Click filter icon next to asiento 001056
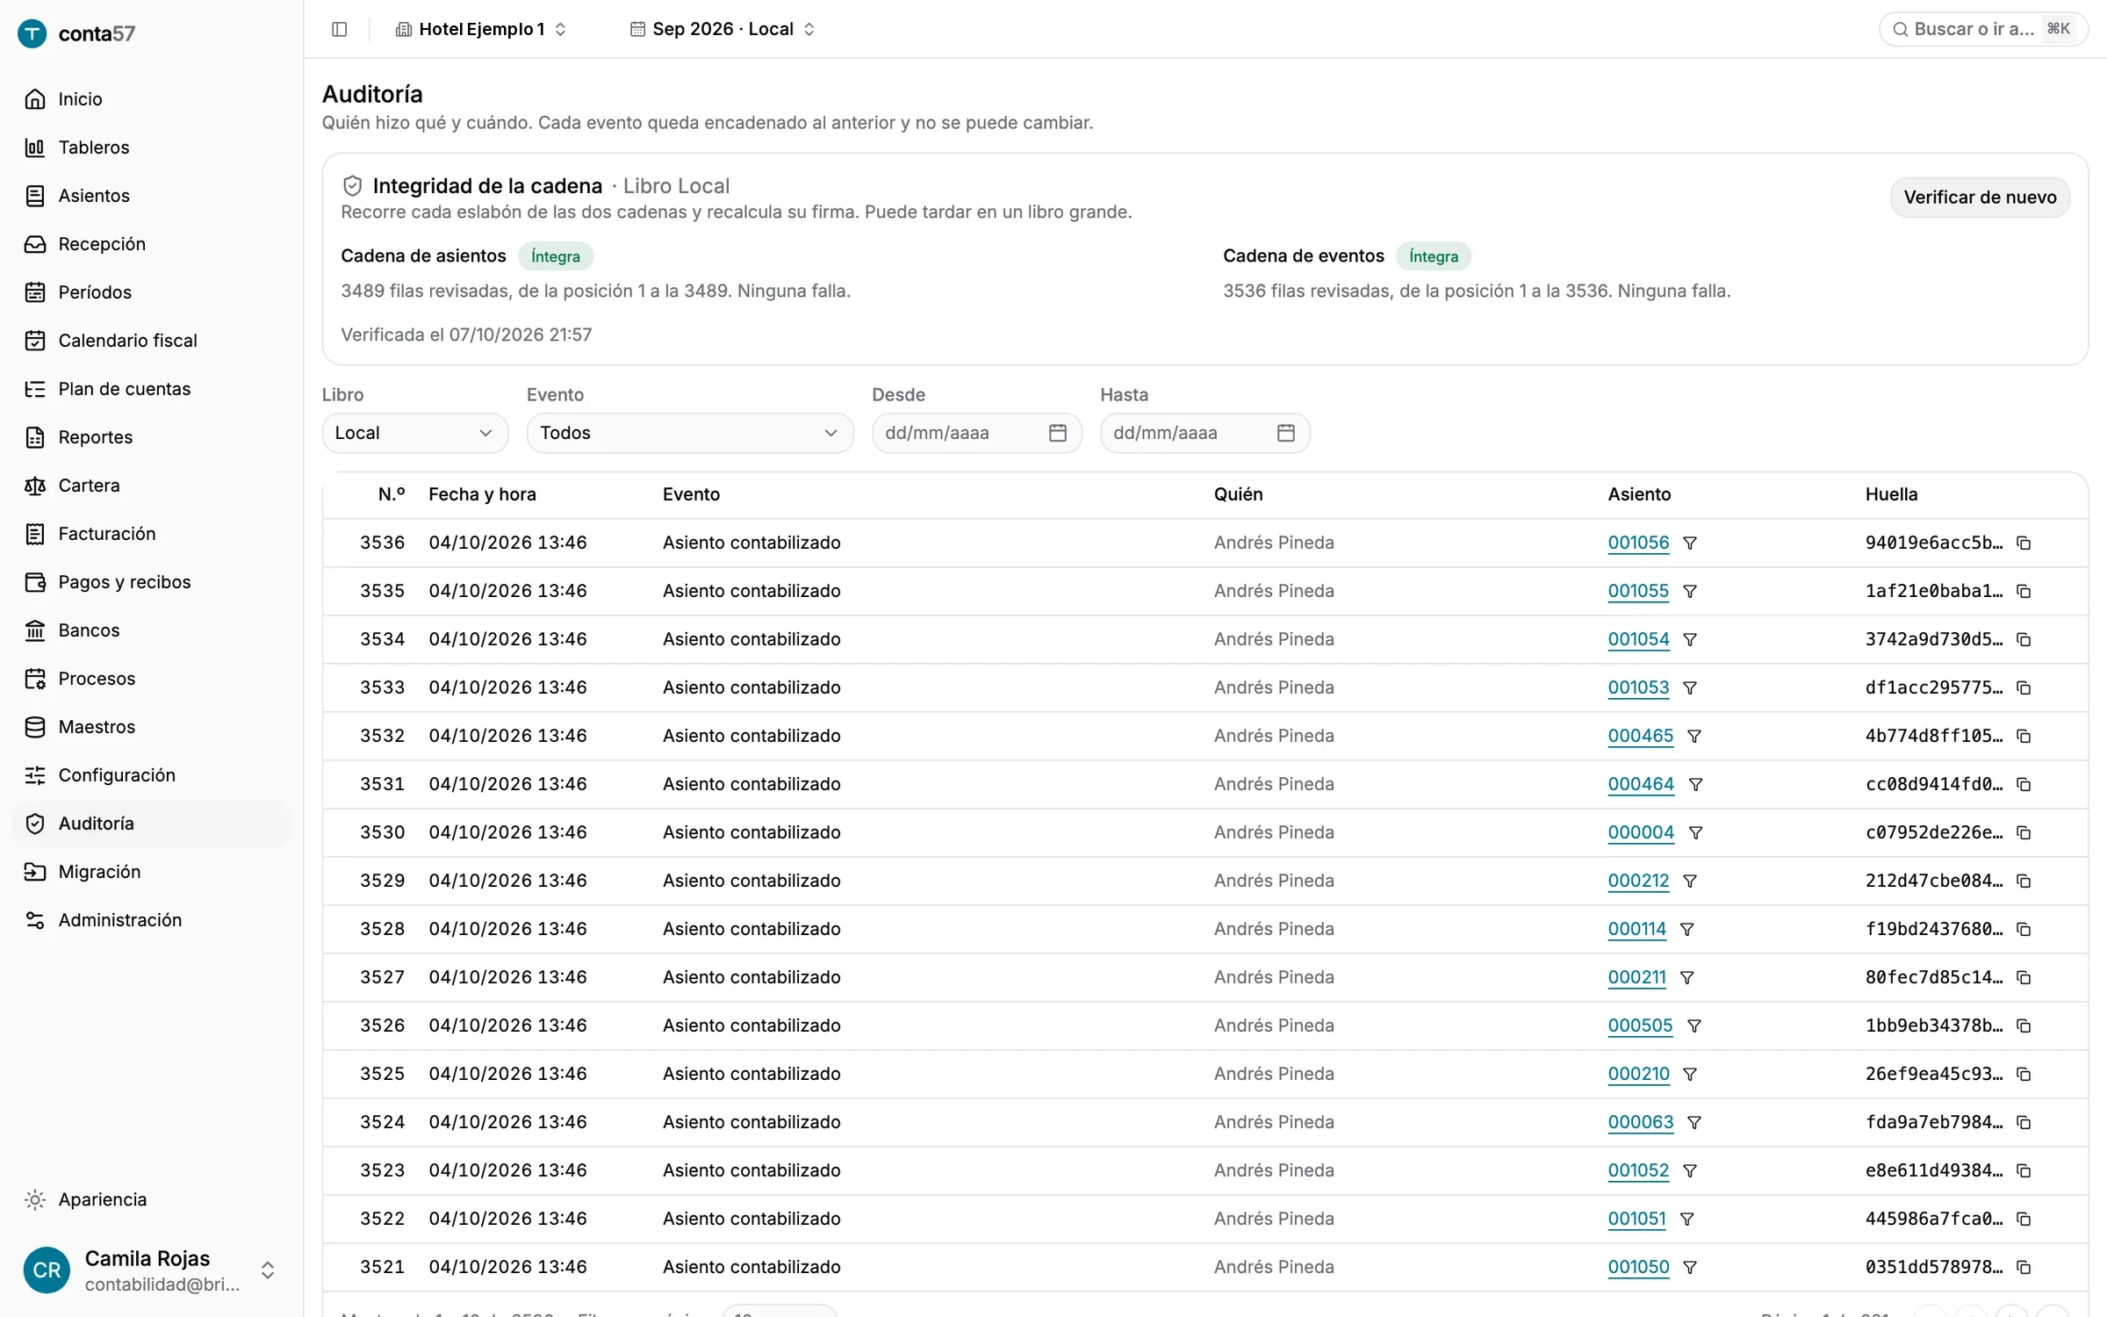2107x1317 pixels. [1690, 543]
